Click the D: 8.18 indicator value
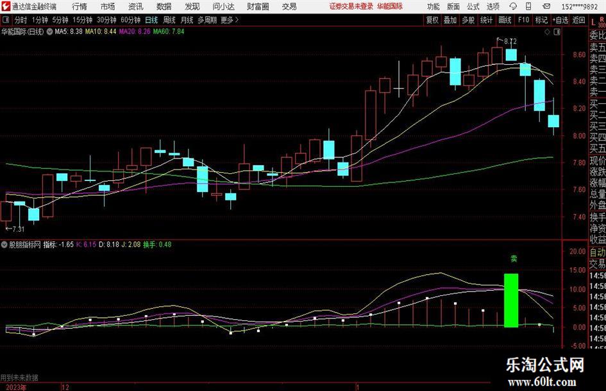 (x=109, y=245)
